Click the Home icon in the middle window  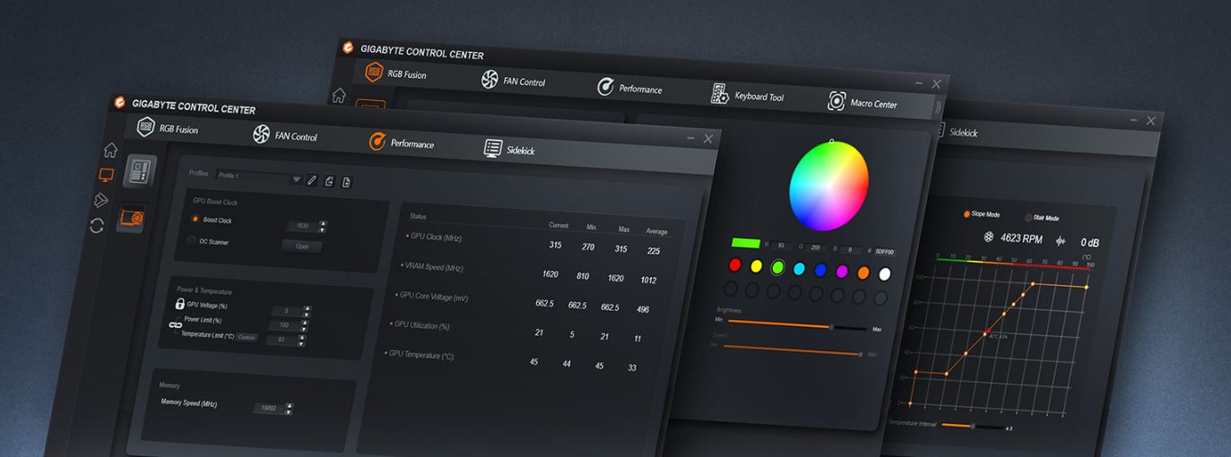pos(338,96)
